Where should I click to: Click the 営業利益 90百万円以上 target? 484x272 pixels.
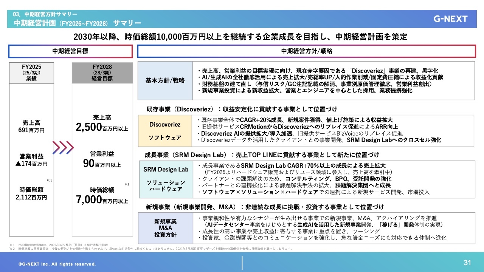[102, 160]
